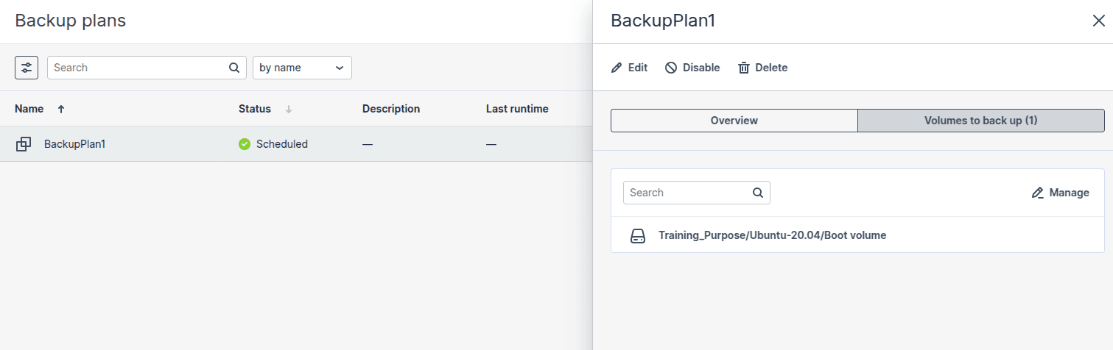1113x350 pixels.
Task: Click the BackupPlan1 plan icon in the table
Action: click(x=24, y=144)
